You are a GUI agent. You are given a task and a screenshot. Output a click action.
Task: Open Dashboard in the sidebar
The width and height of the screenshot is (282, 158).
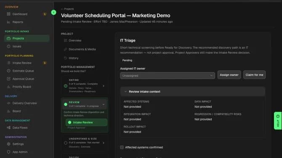(x=27, y=14)
